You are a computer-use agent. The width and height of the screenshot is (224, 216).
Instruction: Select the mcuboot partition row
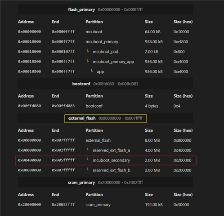pyautogui.click(x=105, y=31)
